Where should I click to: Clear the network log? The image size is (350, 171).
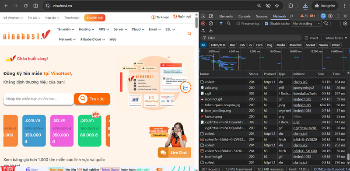tap(211, 24)
